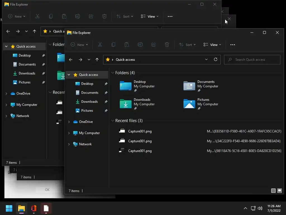This screenshot has width=286, height=215.
Task: Refresh the Quick access view in front window
Action: coord(216,59)
